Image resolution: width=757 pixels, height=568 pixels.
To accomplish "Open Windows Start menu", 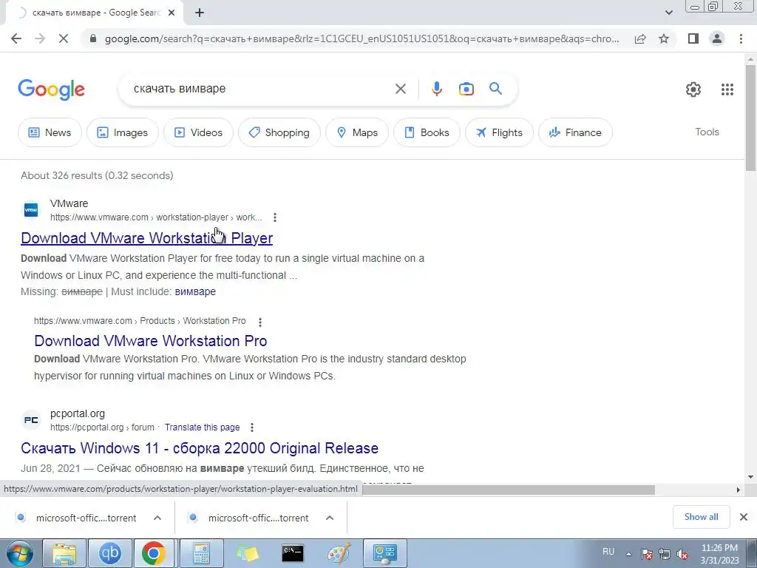I will click(19, 553).
